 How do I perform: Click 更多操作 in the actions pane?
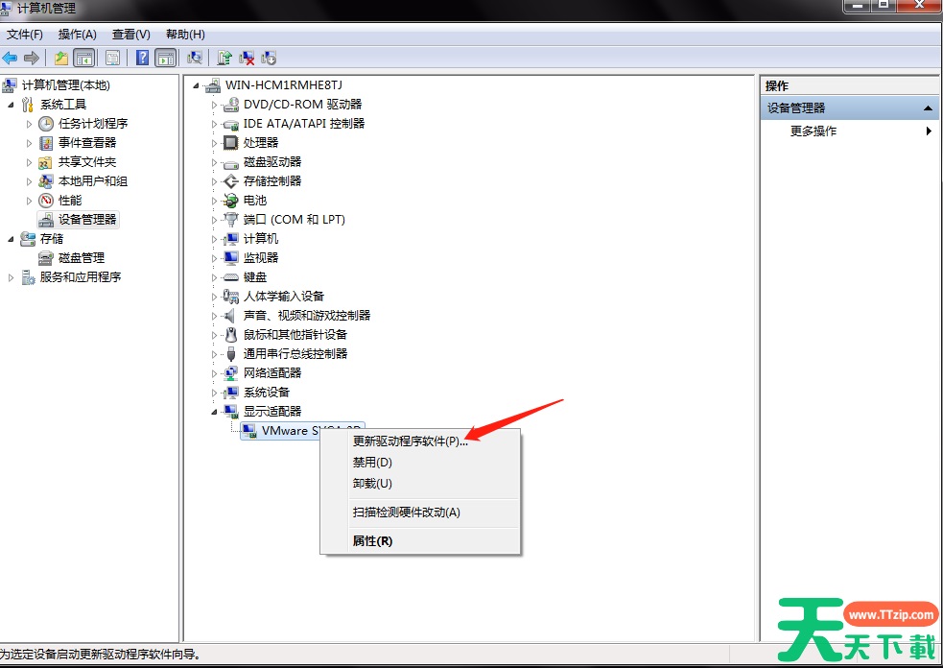(x=813, y=131)
